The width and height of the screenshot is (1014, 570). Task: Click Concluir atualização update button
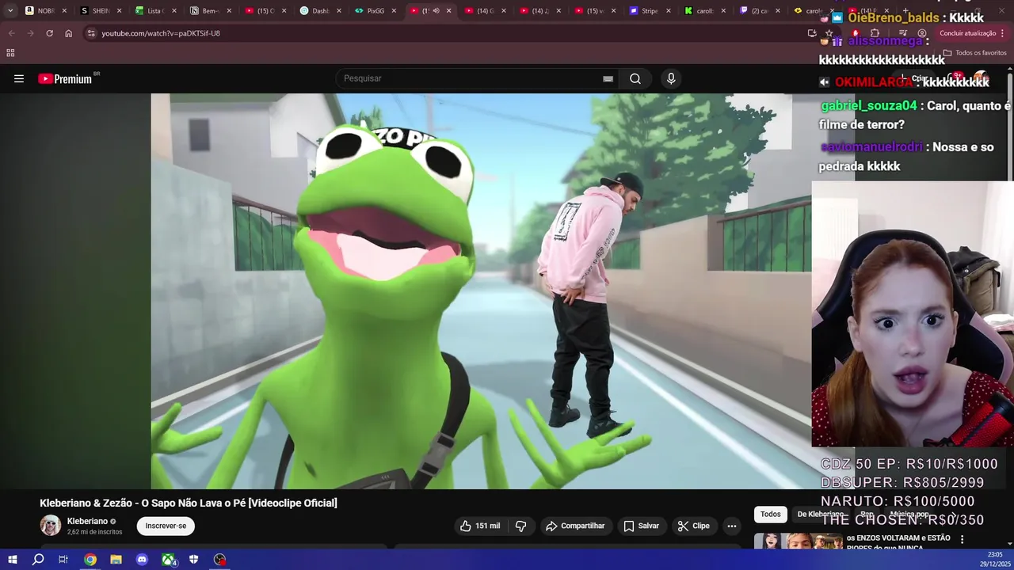click(x=967, y=33)
